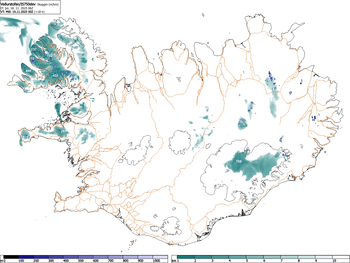Click the black 0–100 m legend swatch
The image size is (350, 263).
tap(11, 257)
